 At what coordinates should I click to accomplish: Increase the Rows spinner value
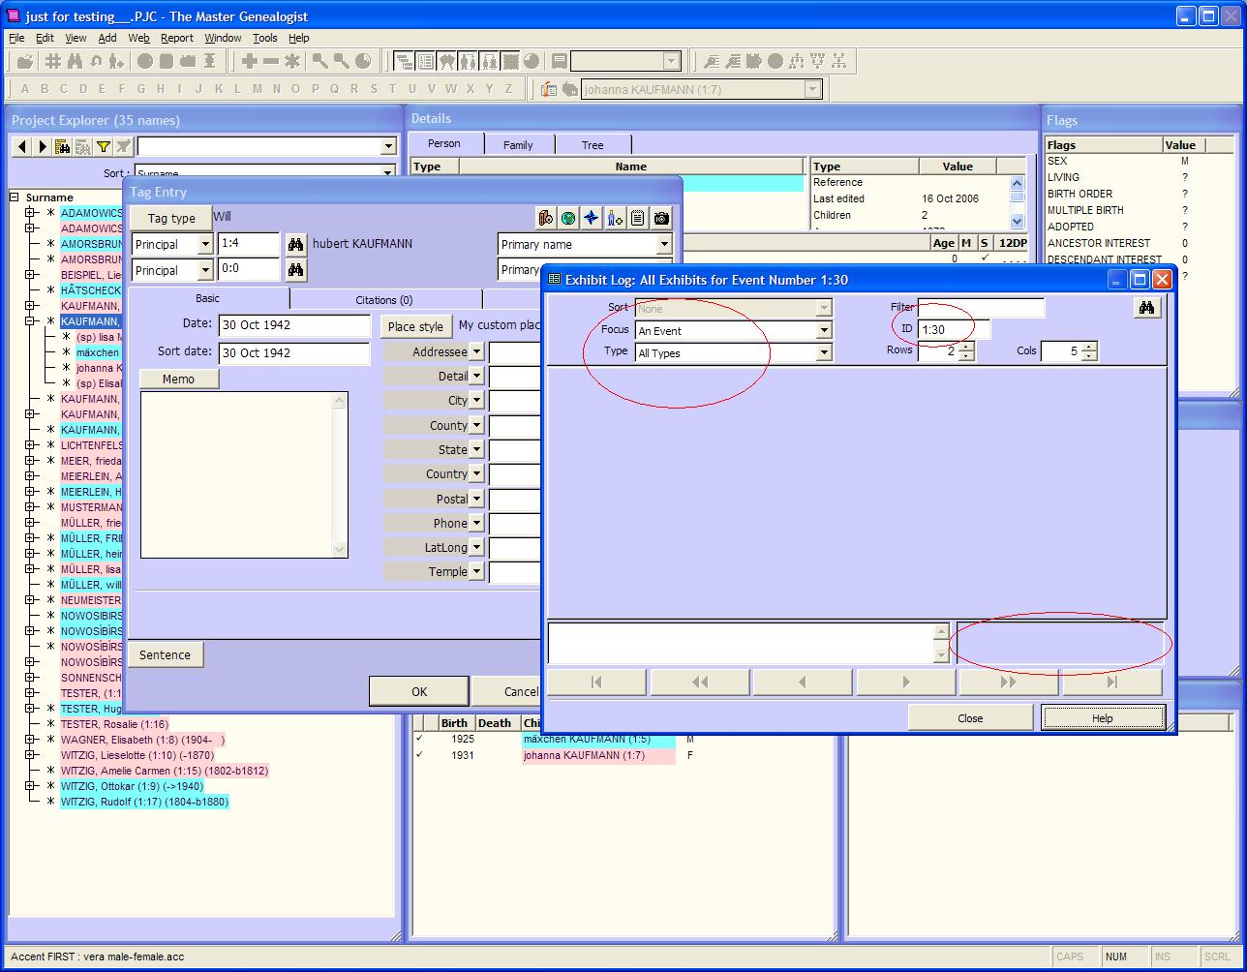[x=965, y=347]
